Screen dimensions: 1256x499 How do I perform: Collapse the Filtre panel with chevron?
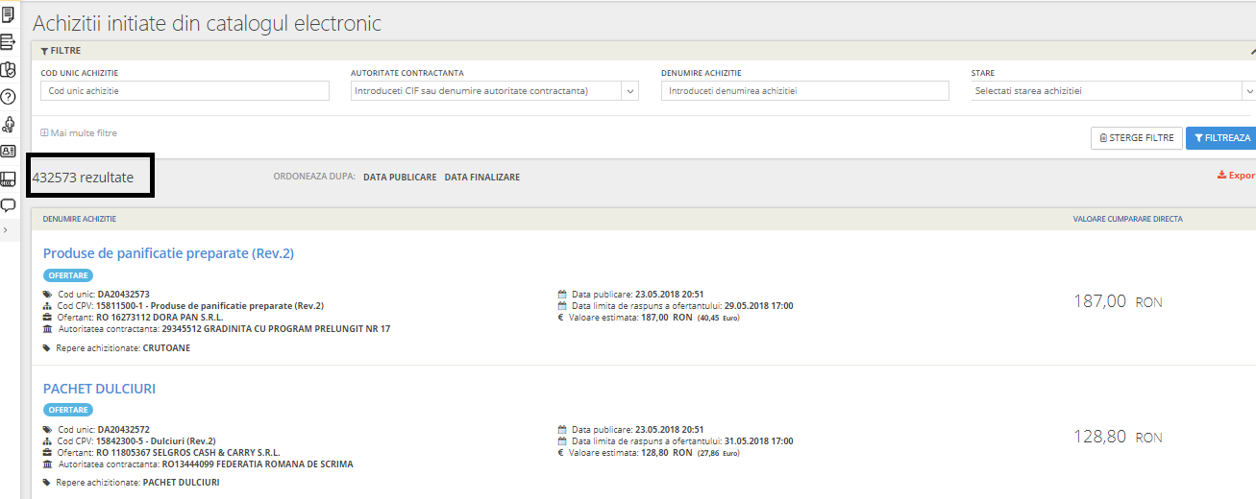click(x=1251, y=51)
